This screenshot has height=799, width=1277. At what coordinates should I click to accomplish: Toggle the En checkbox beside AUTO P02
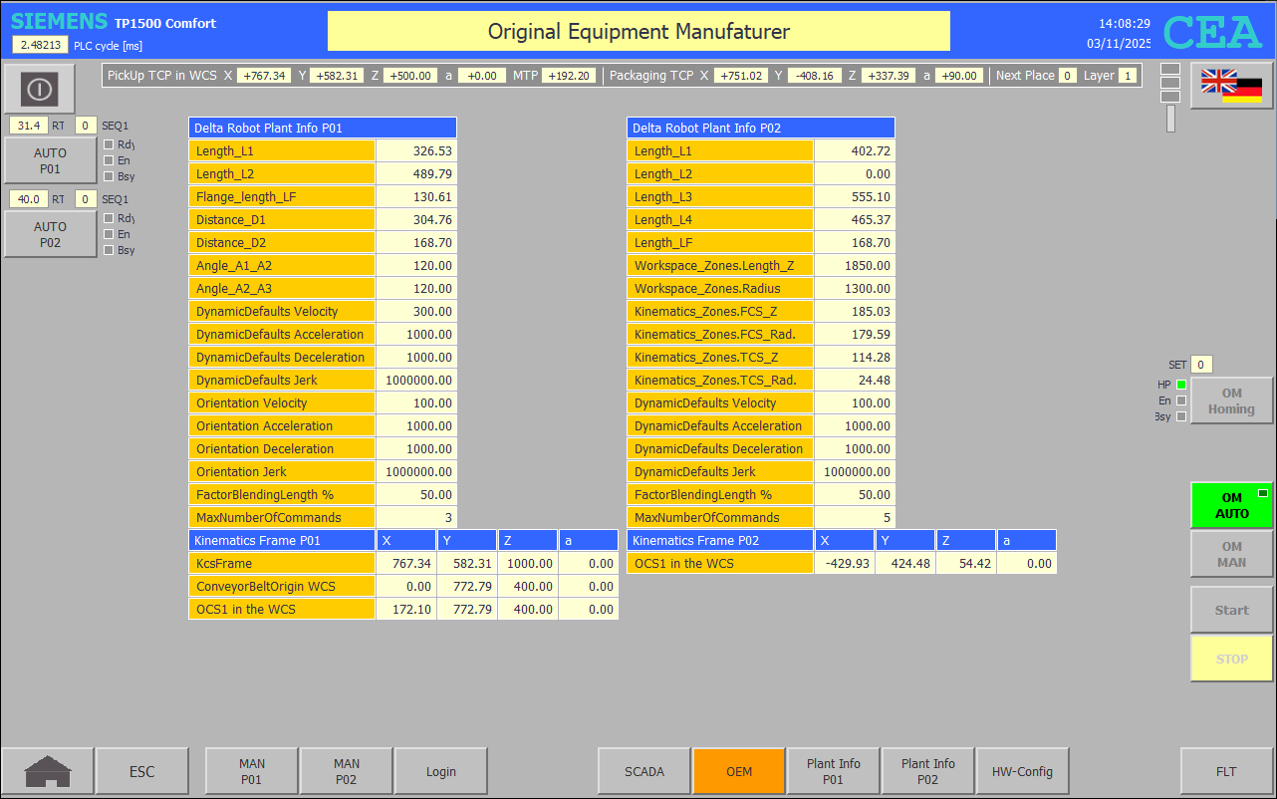pyautogui.click(x=109, y=234)
